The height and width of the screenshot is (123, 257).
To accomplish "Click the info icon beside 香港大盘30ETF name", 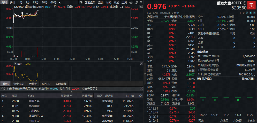I will coord(245,3).
